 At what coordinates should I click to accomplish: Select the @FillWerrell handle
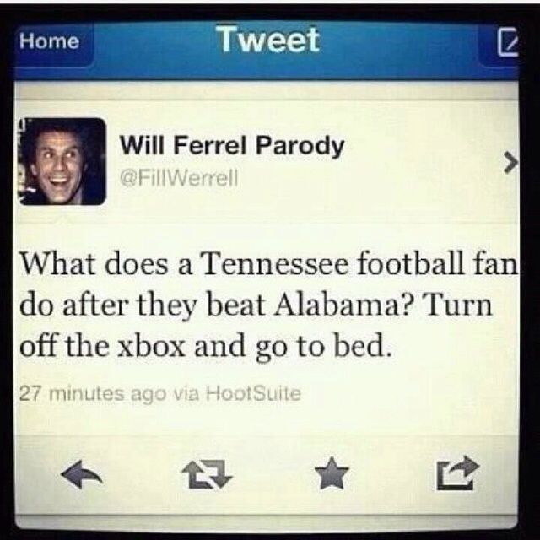(x=178, y=178)
